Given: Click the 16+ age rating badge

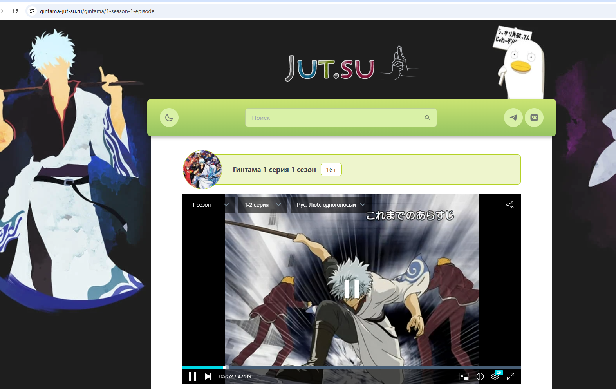Looking at the screenshot, I should tap(331, 170).
